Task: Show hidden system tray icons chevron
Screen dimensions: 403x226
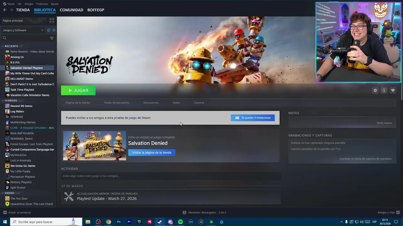Action: (x=341, y=222)
